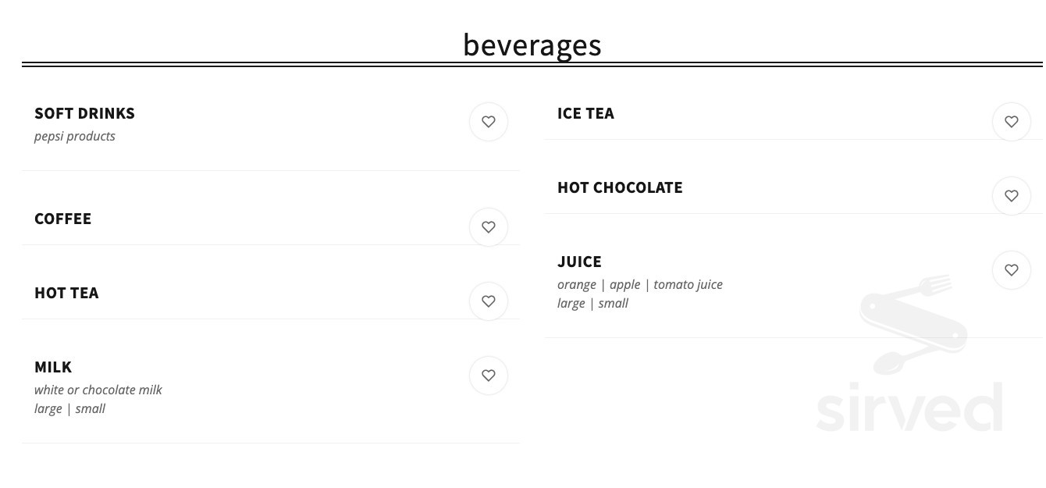This screenshot has width=1046, height=488.
Task: Click the Hot Tea item title
Action: point(66,293)
